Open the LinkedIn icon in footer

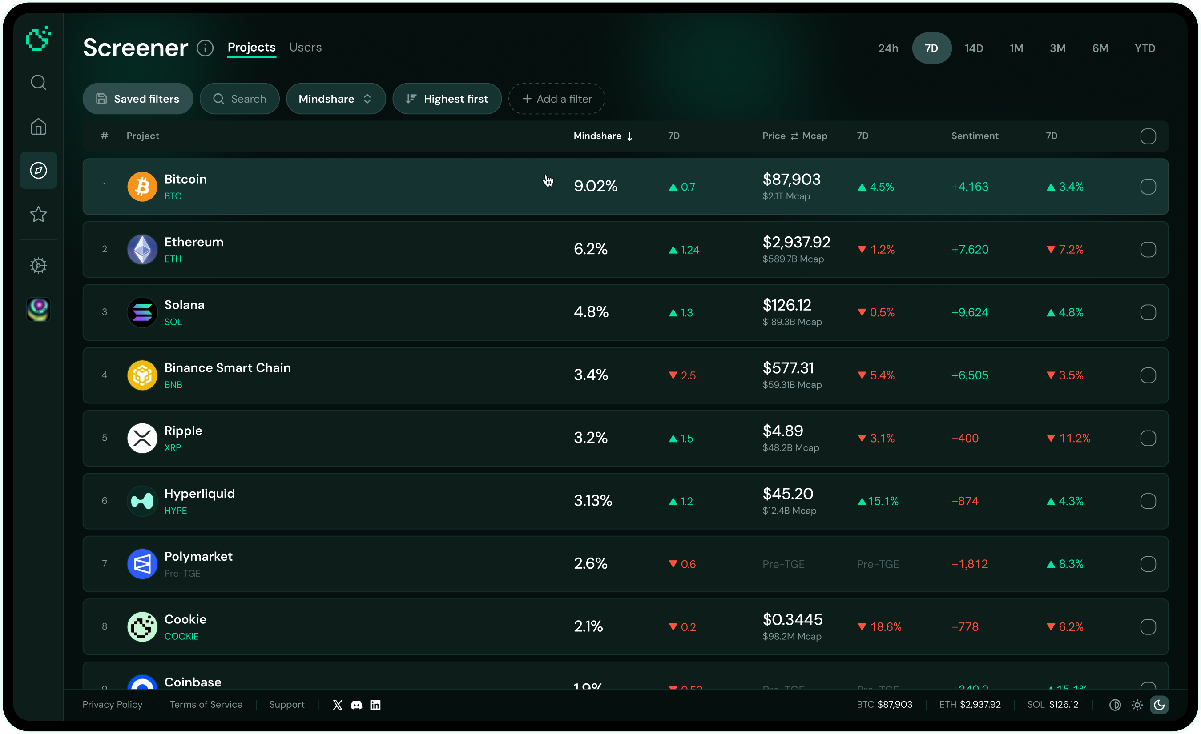point(375,705)
